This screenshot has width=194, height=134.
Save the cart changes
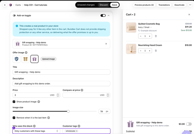pyautogui.click(x=114, y=5)
